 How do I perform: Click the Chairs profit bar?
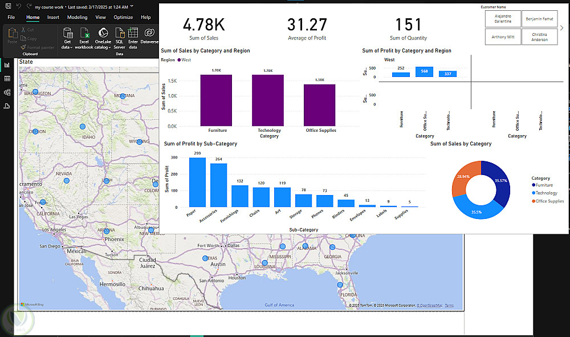tap(261, 197)
